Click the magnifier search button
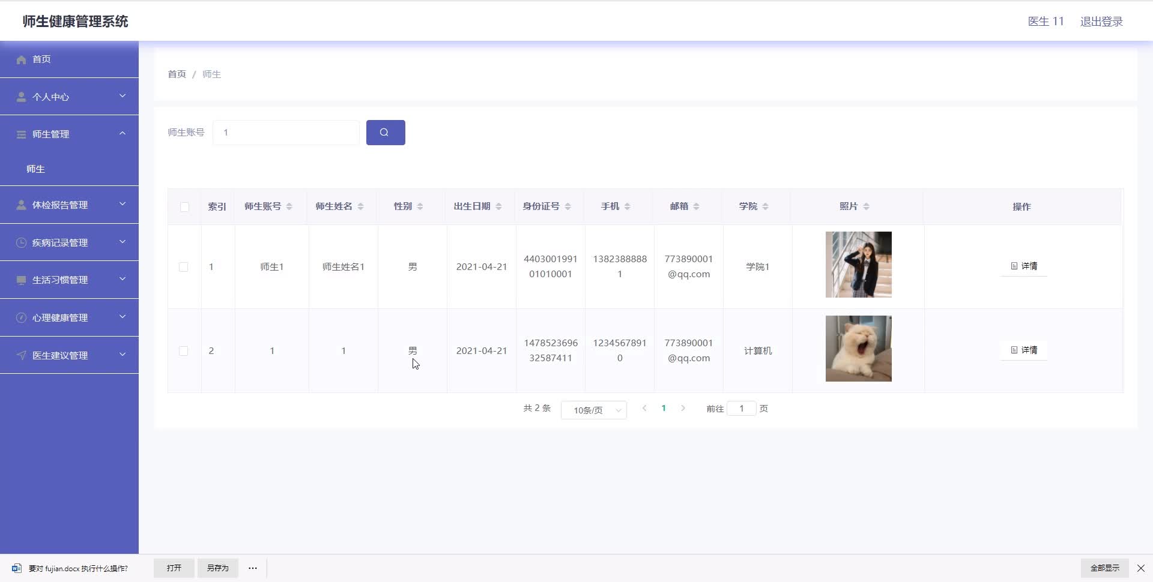This screenshot has height=582, width=1153. coord(385,133)
